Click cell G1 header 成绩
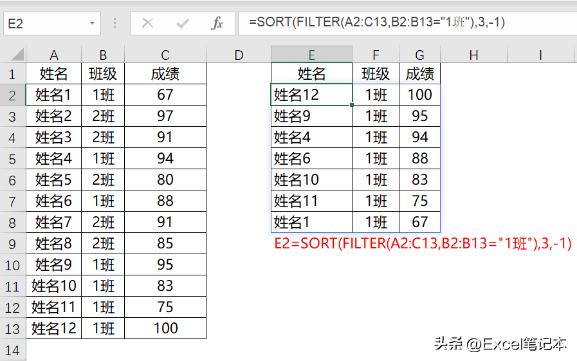 coord(420,73)
